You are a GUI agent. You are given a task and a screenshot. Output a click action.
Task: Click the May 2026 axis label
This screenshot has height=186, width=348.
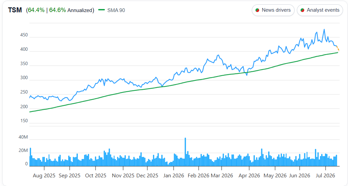(x=275, y=176)
